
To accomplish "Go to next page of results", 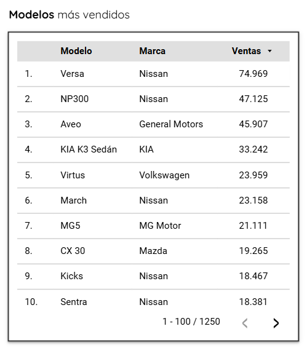I will [x=276, y=323].
